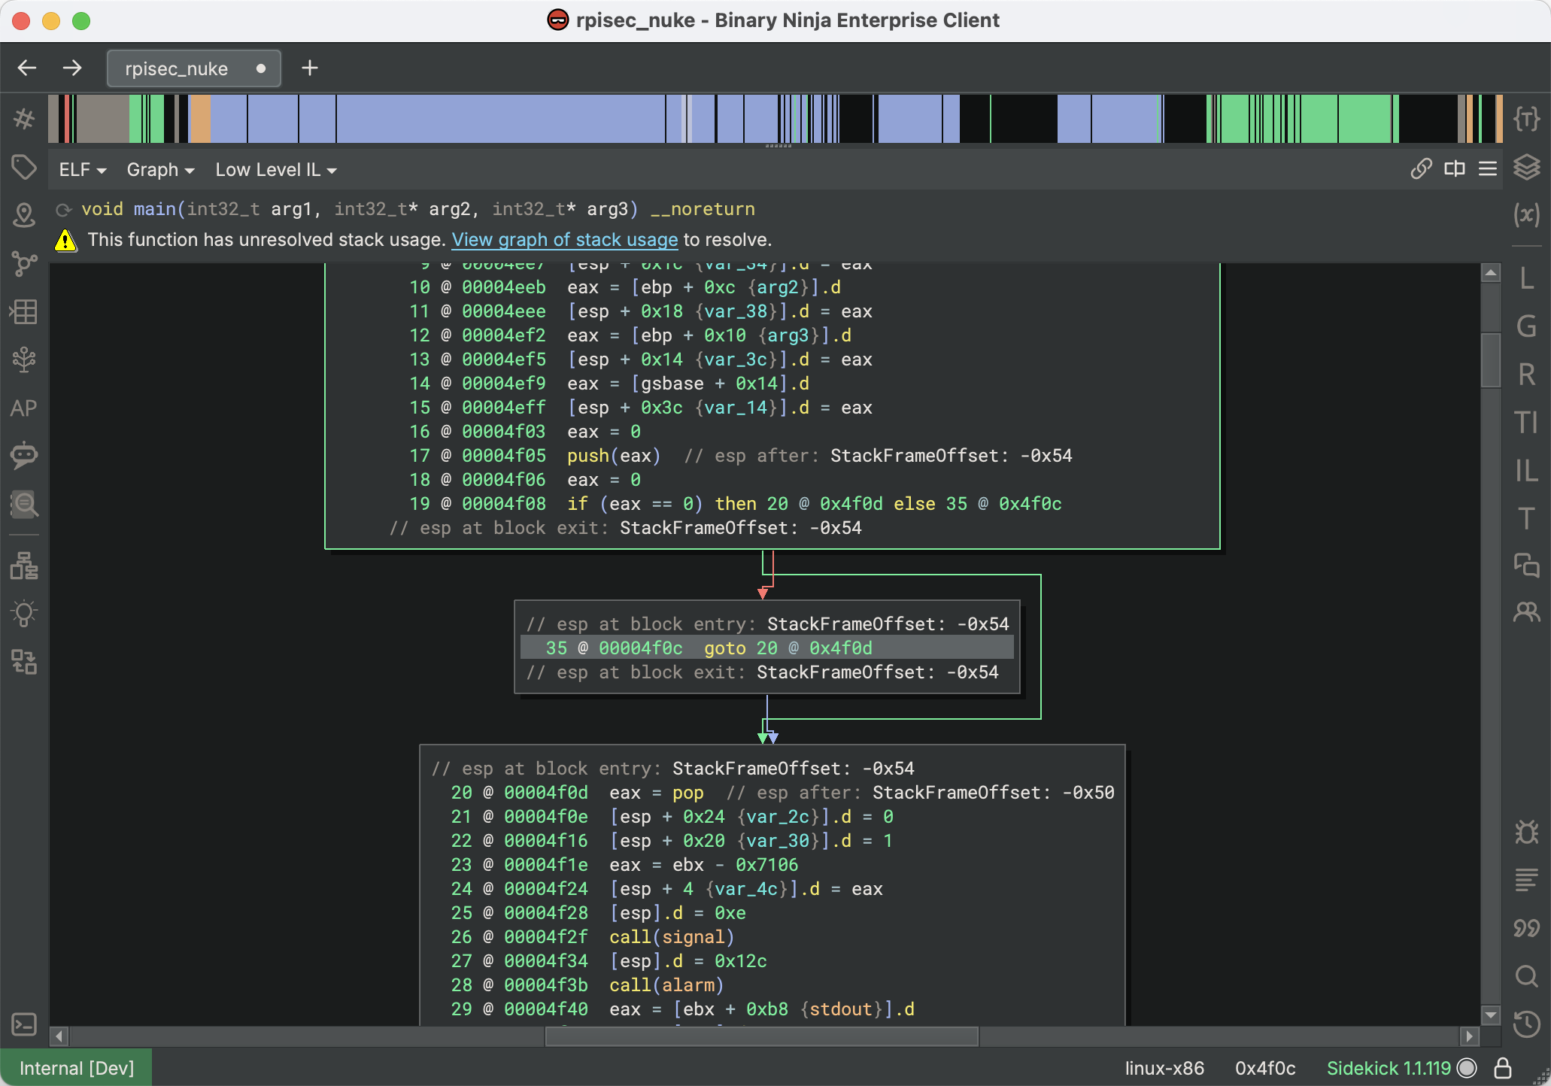Open the Sidekick robot chat icon
Image resolution: width=1551 pixels, height=1086 pixels.
point(24,455)
